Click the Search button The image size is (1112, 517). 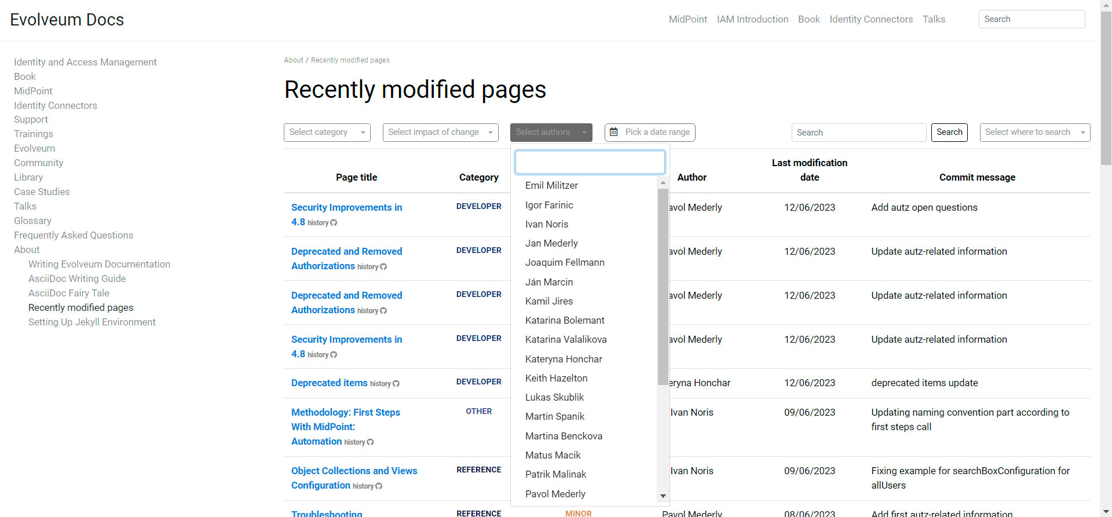pos(949,132)
